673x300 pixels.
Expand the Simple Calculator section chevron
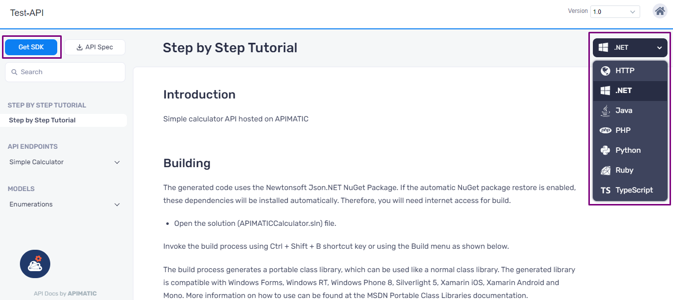pos(117,162)
